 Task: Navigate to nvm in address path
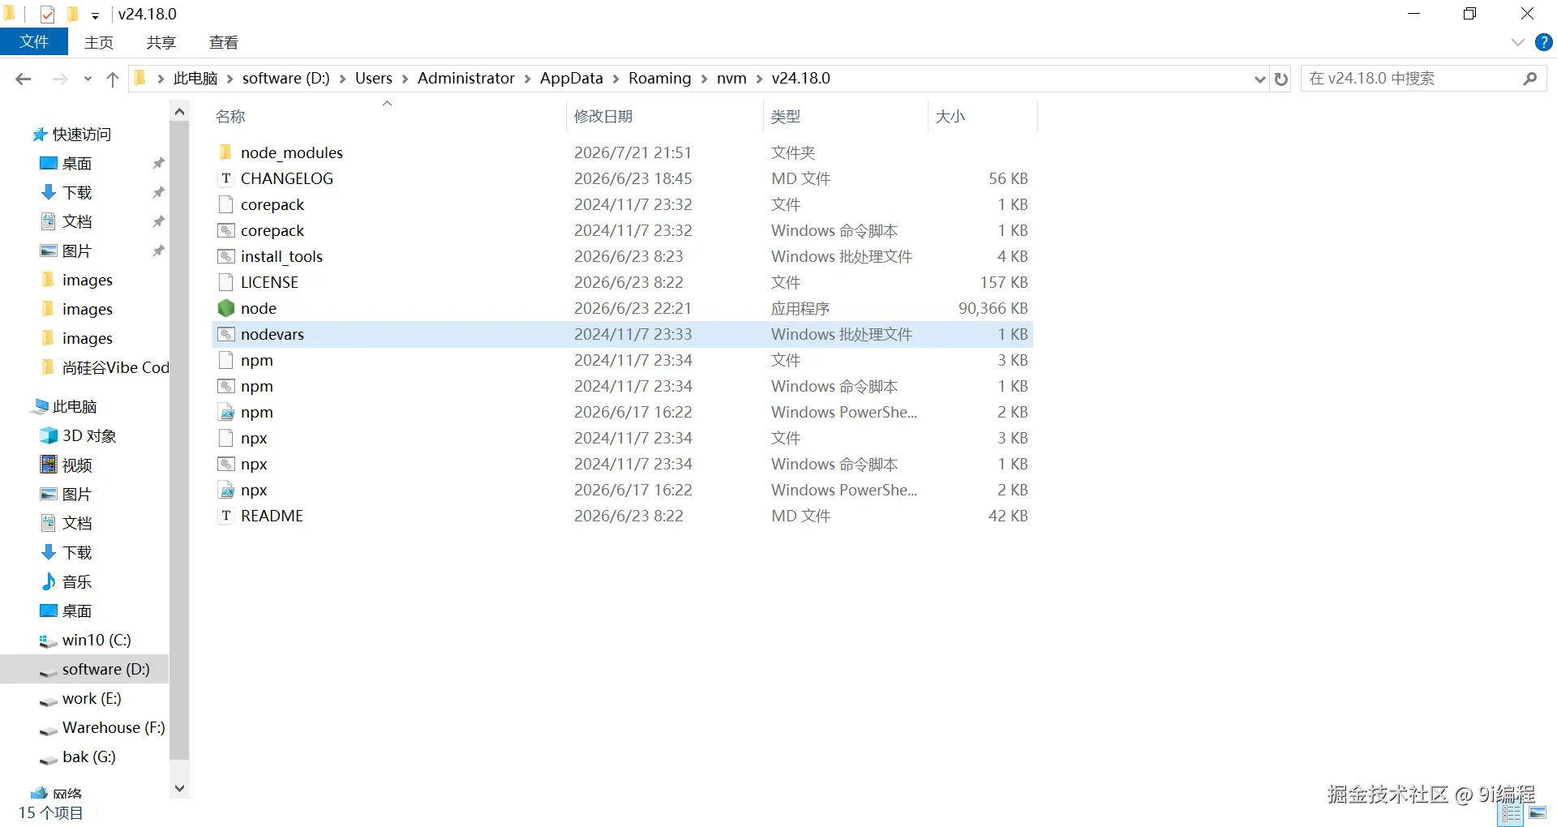pos(731,79)
